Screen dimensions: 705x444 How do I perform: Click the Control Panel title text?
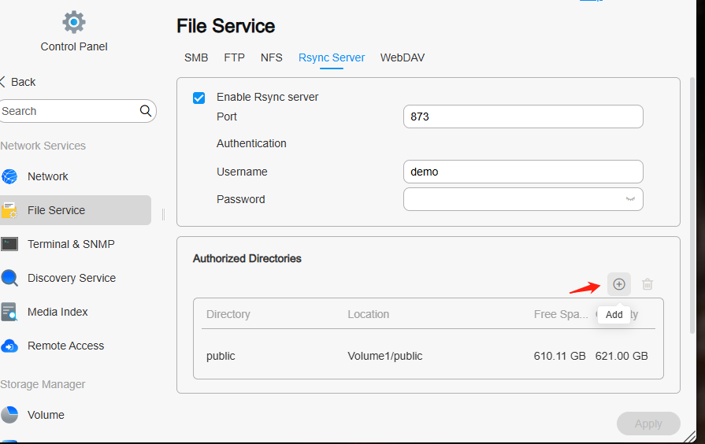click(x=74, y=46)
